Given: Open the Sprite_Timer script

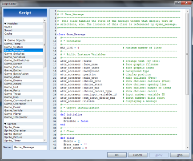Looking at the screenshot, I should coord(23,141).
